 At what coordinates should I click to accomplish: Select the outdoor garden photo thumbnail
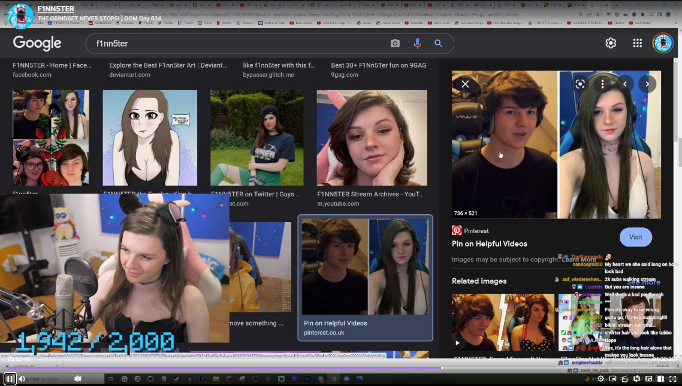tap(257, 138)
